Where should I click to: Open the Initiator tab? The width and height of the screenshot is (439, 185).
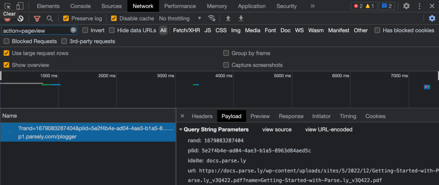click(x=321, y=116)
